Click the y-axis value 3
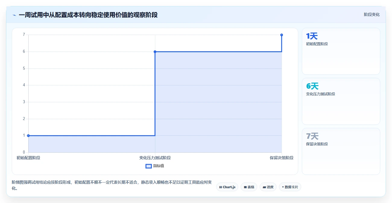This screenshot has height=203, width=392. pos(24,102)
